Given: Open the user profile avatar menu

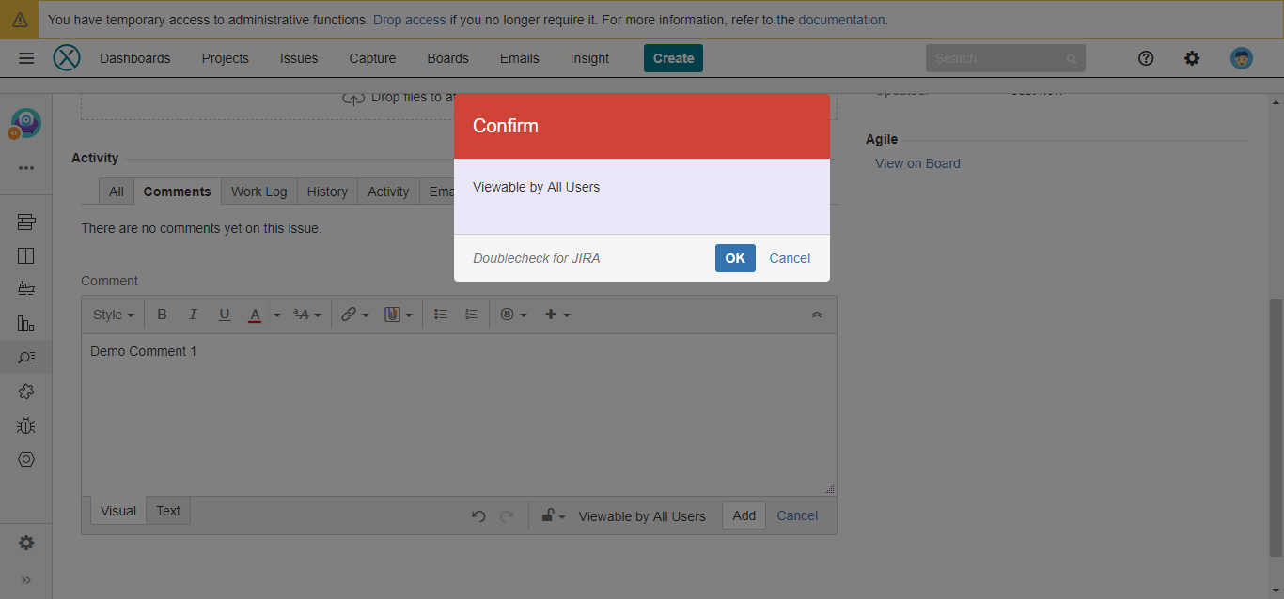Looking at the screenshot, I should pyautogui.click(x=1242, y=58).
